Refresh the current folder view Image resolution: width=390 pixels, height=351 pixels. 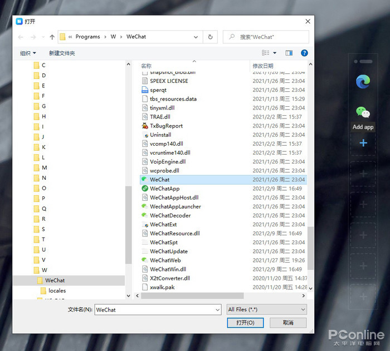[210, 37]
